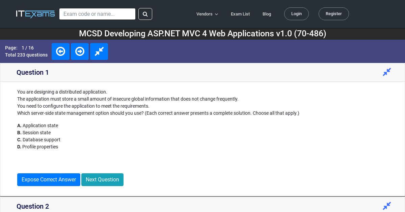Click the MCSD exam title heading

[x=202, y=34]
